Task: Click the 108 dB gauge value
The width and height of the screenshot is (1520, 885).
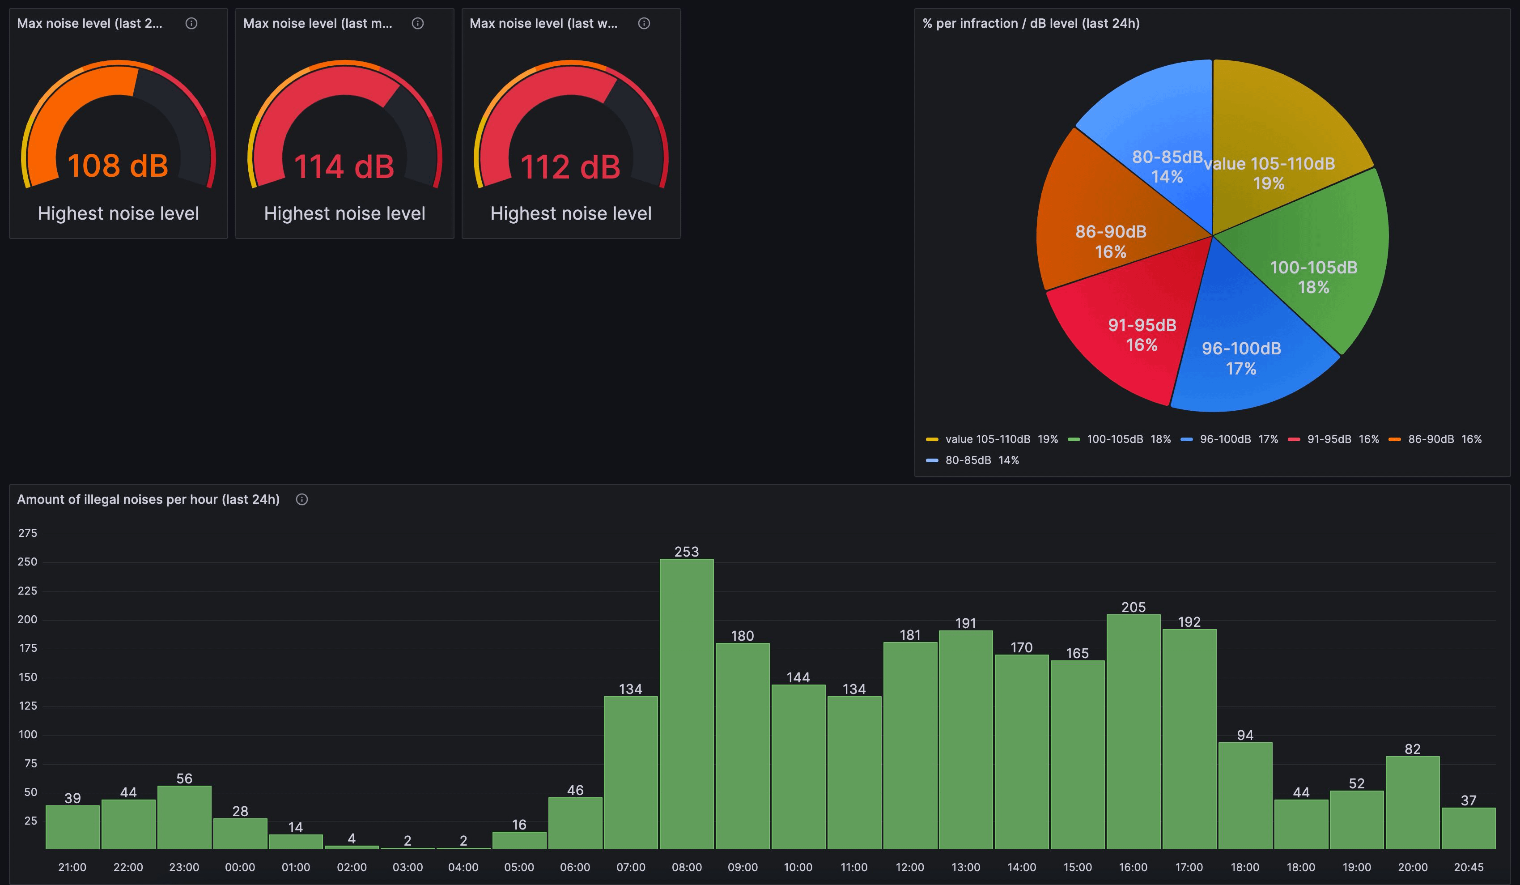Action: (118, 166)
